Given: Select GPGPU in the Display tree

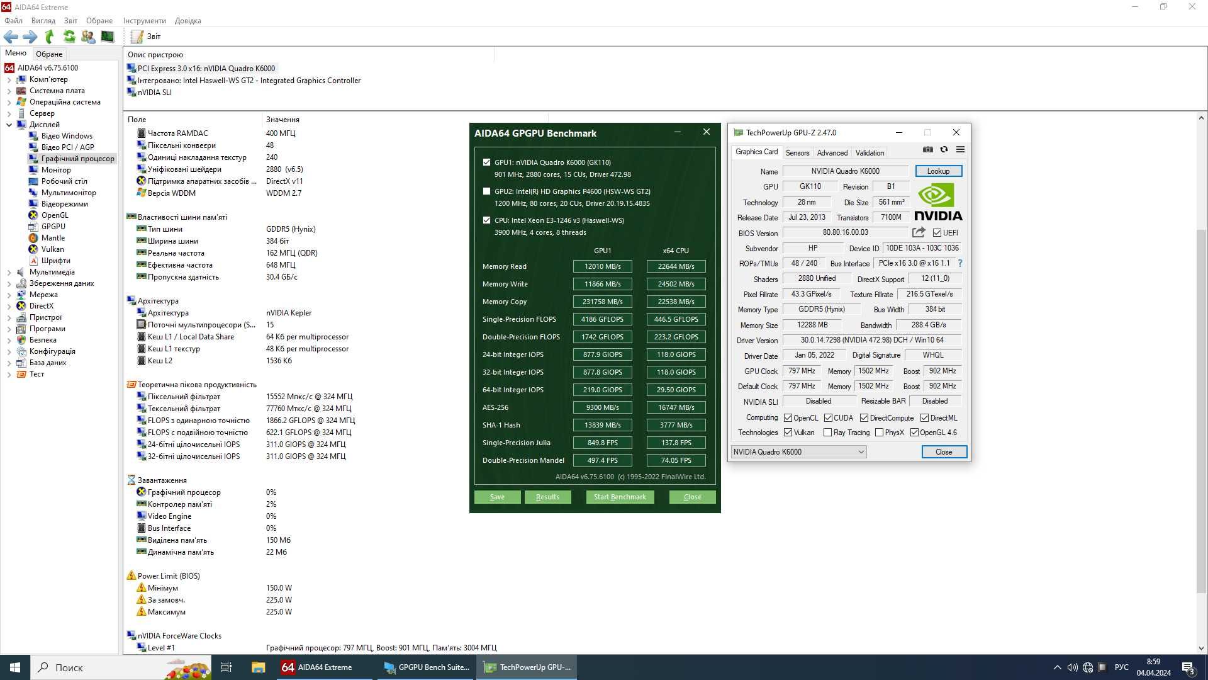Looking at the screenshot, I should pos(53,227).
